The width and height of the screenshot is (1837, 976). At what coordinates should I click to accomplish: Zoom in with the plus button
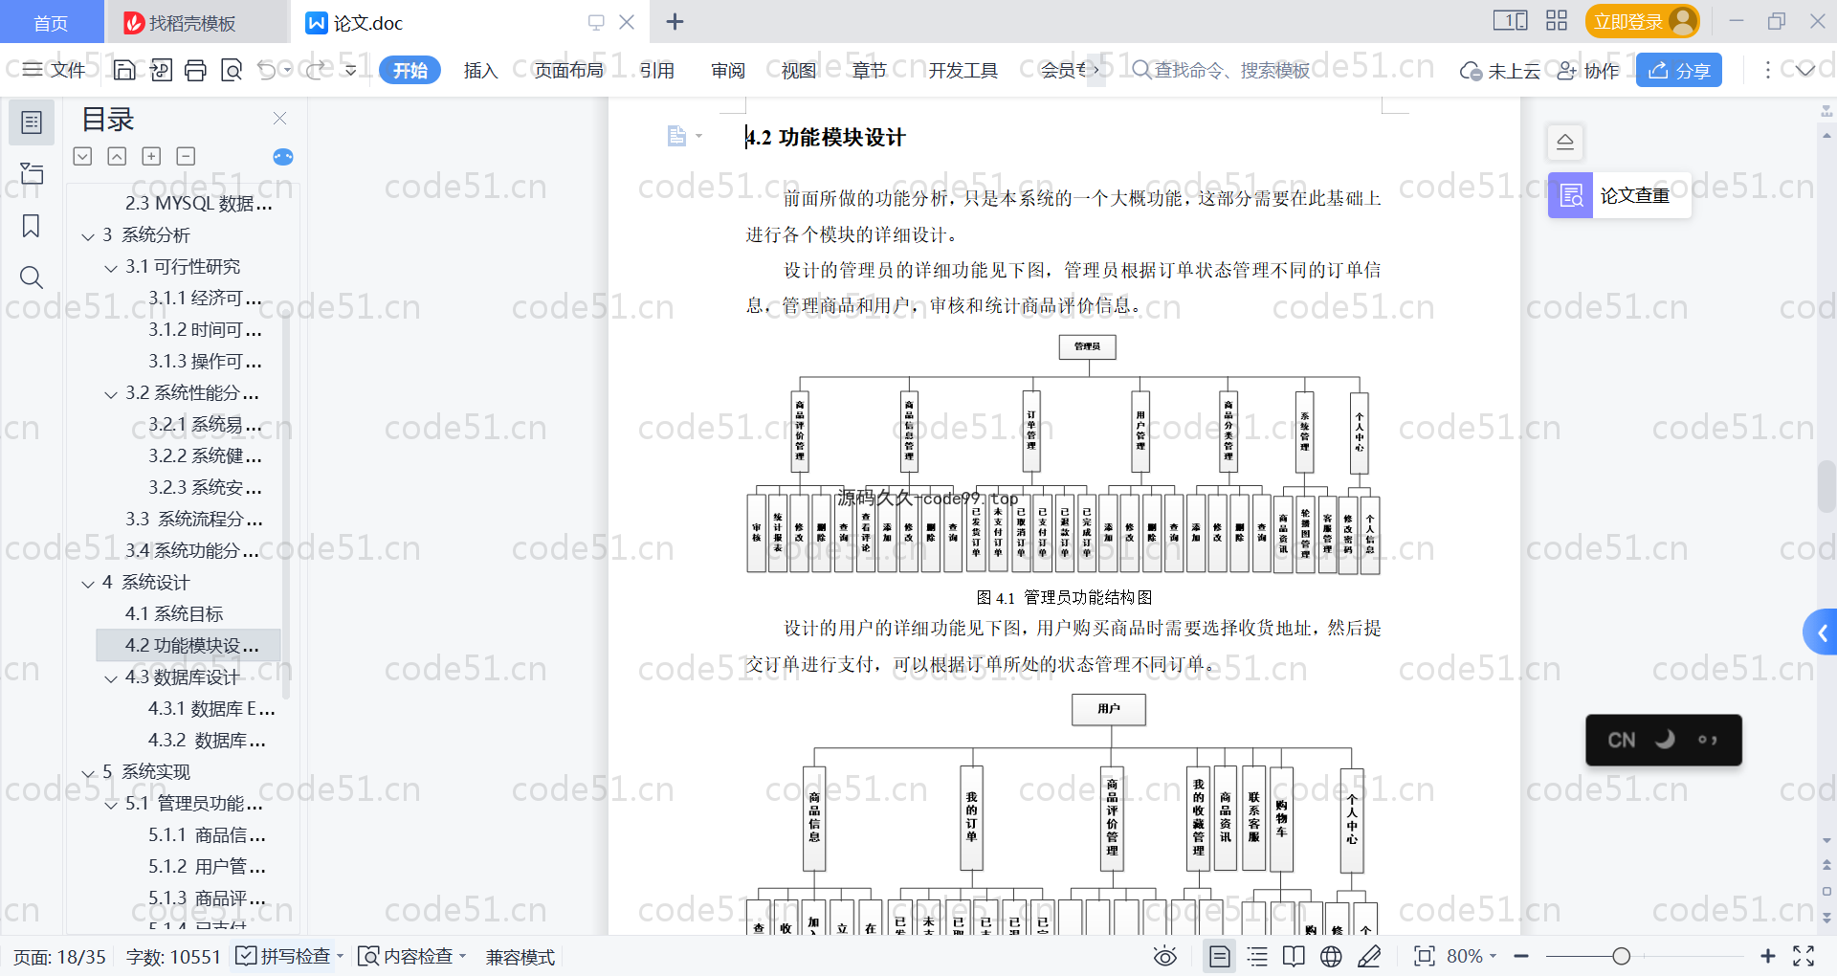point(1768,956)
